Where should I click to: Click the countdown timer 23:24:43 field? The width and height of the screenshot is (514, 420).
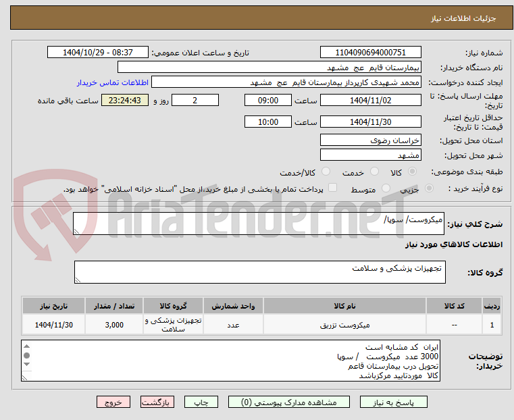click(x=124, y=100)
